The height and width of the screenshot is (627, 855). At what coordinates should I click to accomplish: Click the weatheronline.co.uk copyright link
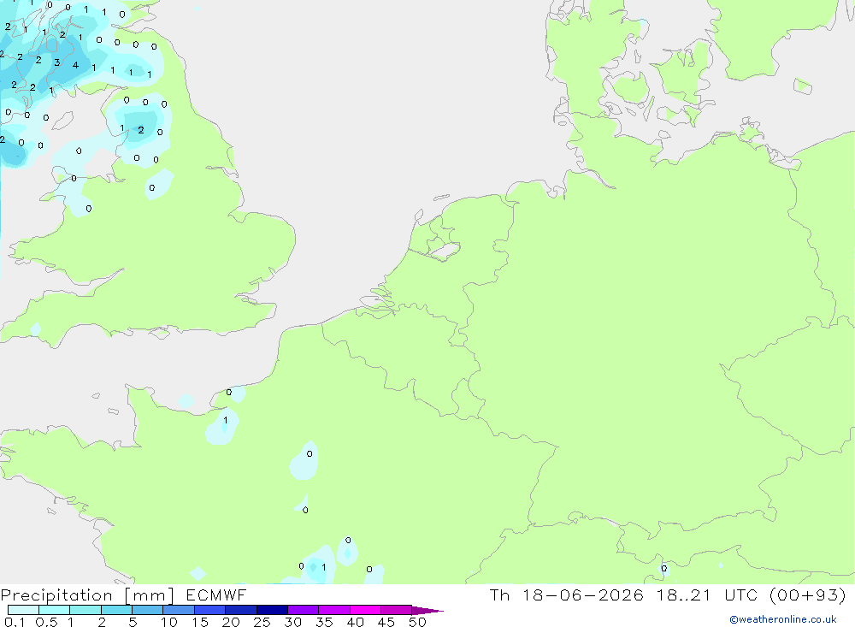tap(783, 619)
